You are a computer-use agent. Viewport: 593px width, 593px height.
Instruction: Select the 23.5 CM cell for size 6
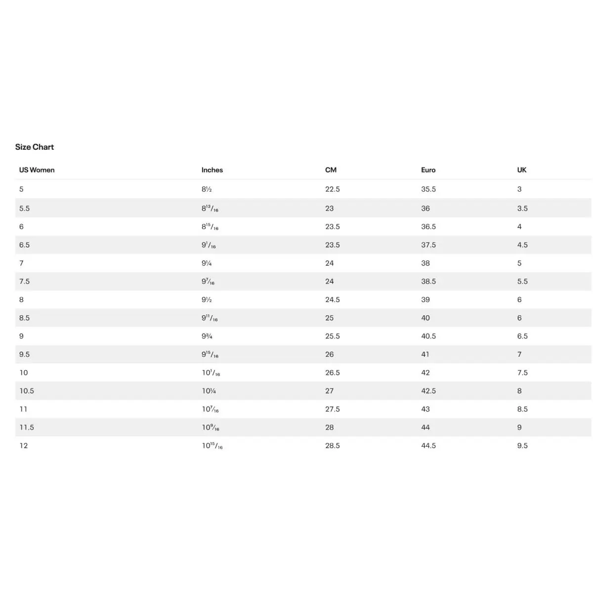coord(333,227)
